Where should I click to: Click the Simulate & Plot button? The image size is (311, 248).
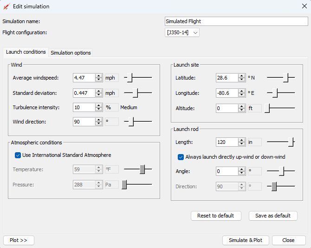pyautogui.click(x=246, y=240)
